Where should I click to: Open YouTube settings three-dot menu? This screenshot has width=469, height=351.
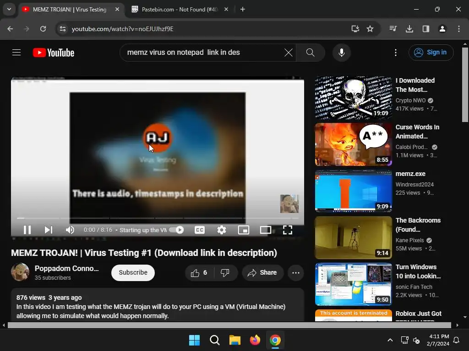(395, 53)
